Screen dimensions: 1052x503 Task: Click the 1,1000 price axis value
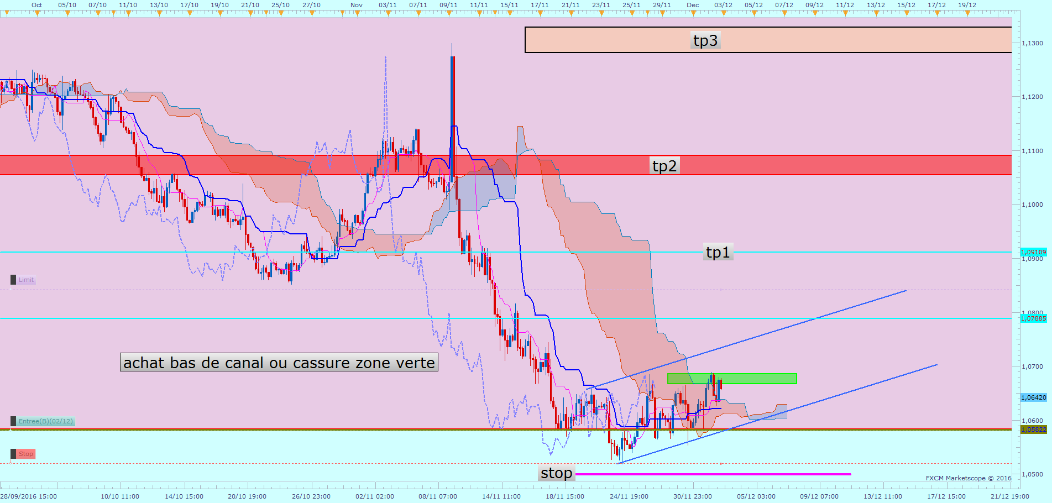point(1033,205)
